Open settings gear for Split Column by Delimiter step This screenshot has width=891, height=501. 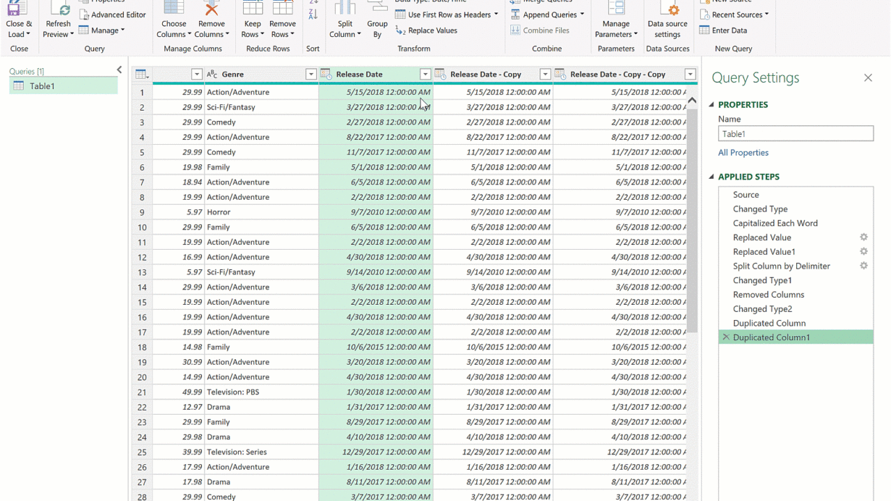click(x=863, y=266)
